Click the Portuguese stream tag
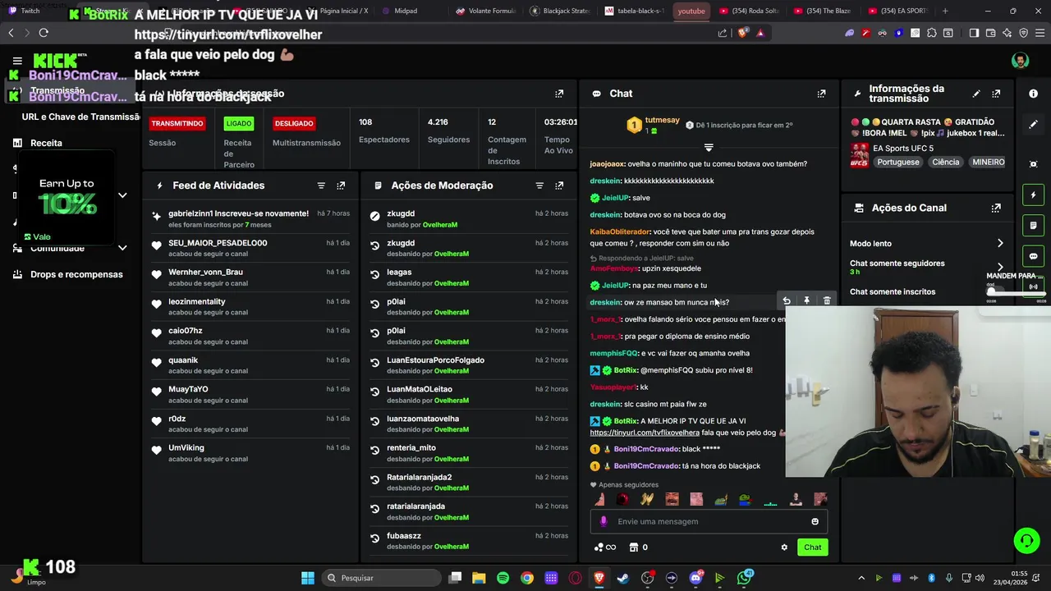This screenshot has width=1051, height=591. pyautogui.click(x=898, y=163)
